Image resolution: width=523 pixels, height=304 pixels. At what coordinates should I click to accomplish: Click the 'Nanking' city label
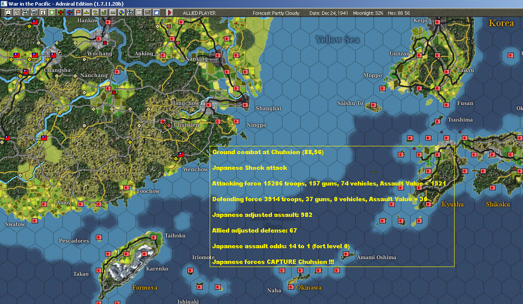[196, 59]
